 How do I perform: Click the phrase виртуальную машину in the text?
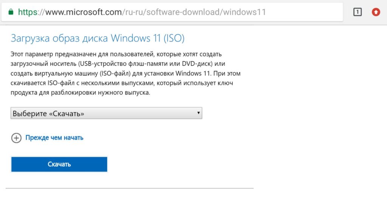pos(65,73)
